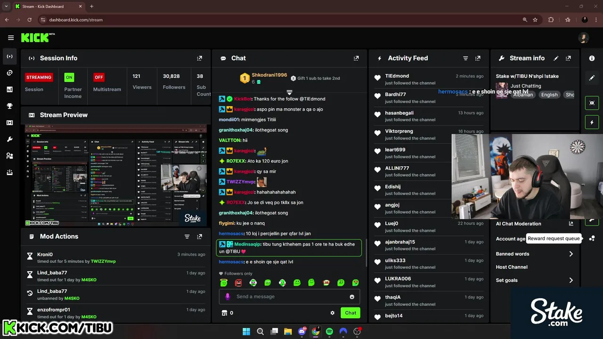The image size is (603, 339).
Task: Pop out the Session Info panel
Action: 199,58
